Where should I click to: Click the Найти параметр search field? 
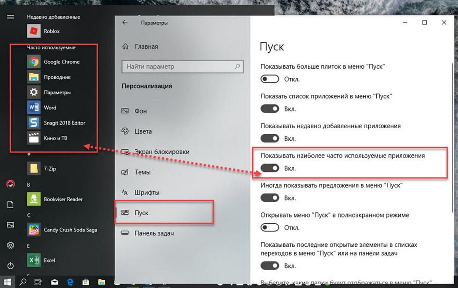tap(182, 66)
